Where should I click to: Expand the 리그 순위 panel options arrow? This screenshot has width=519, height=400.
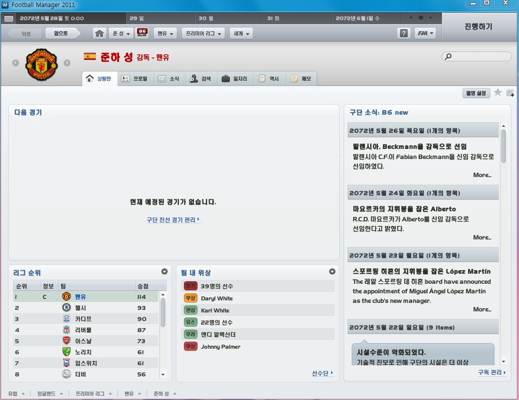164,272
